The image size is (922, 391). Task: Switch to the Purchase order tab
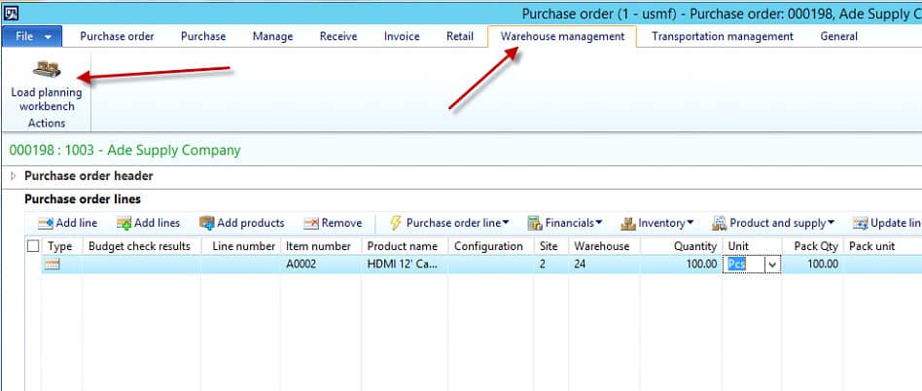tap(117, 36)
